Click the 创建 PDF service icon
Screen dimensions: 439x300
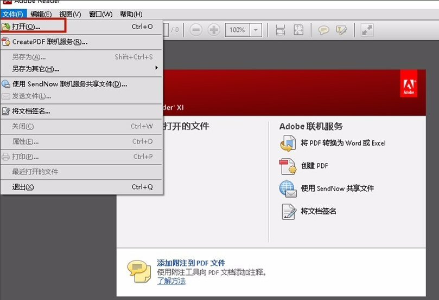(x=287, y=166)
